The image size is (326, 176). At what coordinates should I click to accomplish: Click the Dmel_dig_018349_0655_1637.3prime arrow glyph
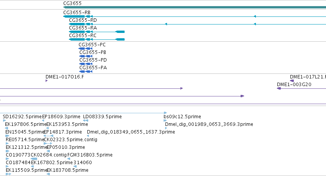(88, 136)
